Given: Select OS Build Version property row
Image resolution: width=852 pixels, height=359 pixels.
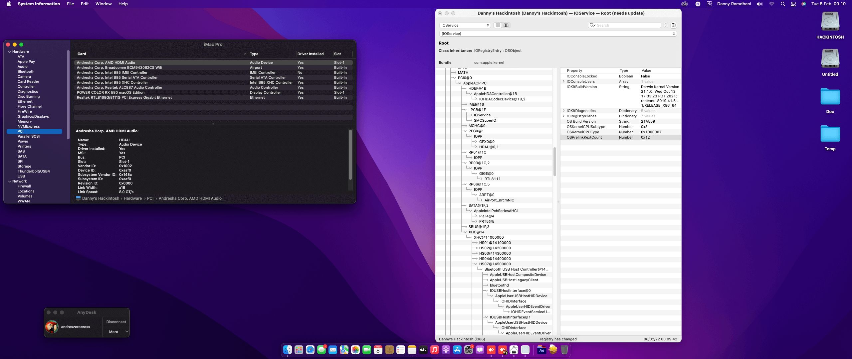Looking at the screenshot, I should [x=621, y=121].
